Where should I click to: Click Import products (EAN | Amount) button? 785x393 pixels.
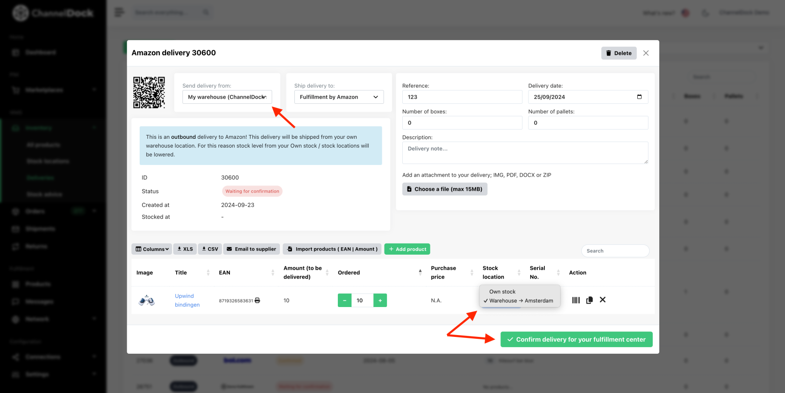coord(332,249)
